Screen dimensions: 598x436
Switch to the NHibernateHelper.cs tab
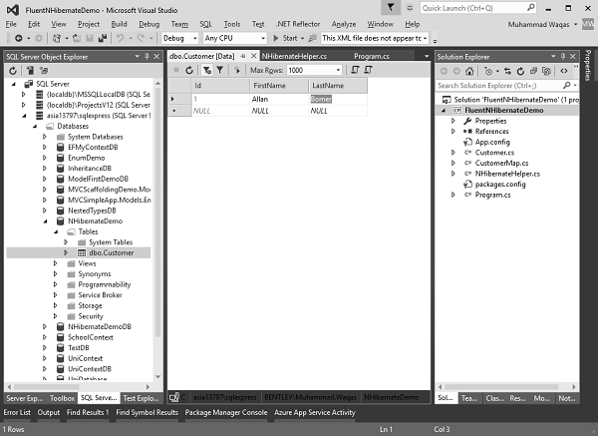(294, 56)
